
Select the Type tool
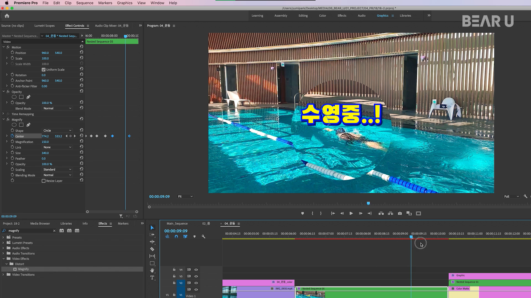pos(152,278)
